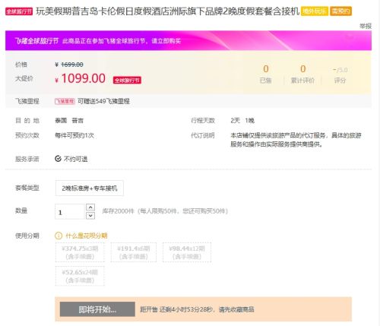The height and width of the screenshot is (326, 380).
Task: Open the 举报 report link
Action: [366, 26]
